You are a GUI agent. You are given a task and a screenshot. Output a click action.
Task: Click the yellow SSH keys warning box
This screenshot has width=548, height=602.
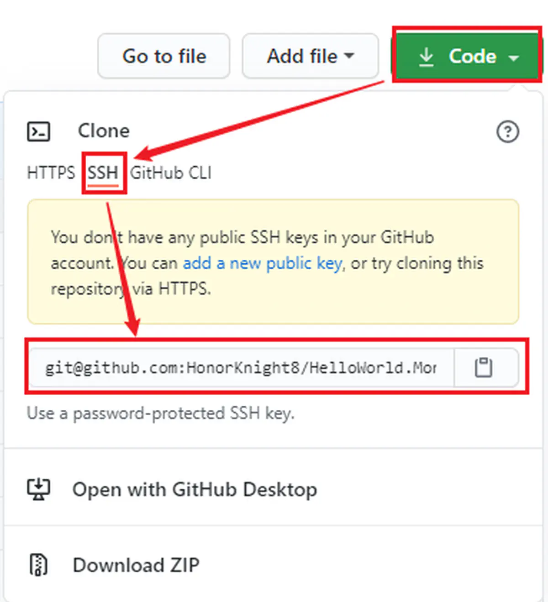(273, 262)
